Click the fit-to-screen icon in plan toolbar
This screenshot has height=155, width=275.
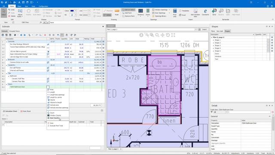(173, 35)
